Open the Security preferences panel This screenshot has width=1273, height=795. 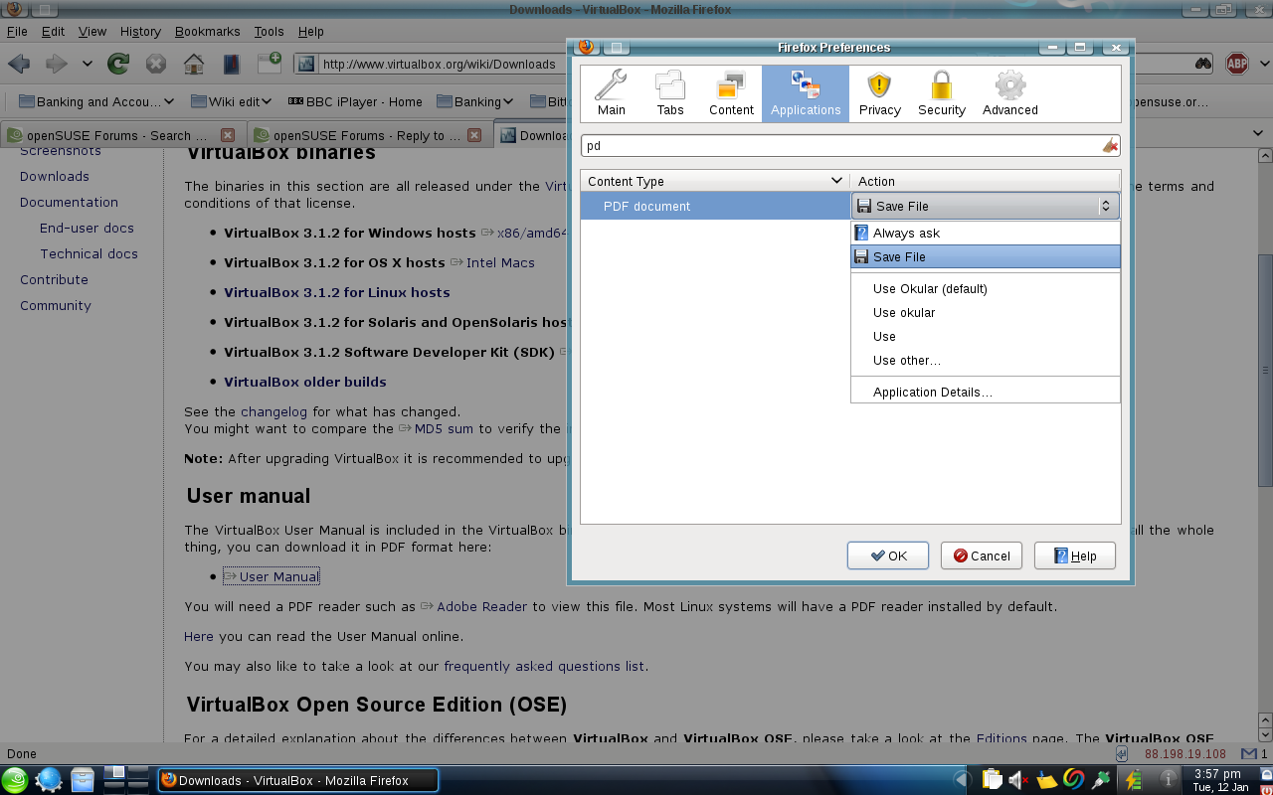click(941, 93)
